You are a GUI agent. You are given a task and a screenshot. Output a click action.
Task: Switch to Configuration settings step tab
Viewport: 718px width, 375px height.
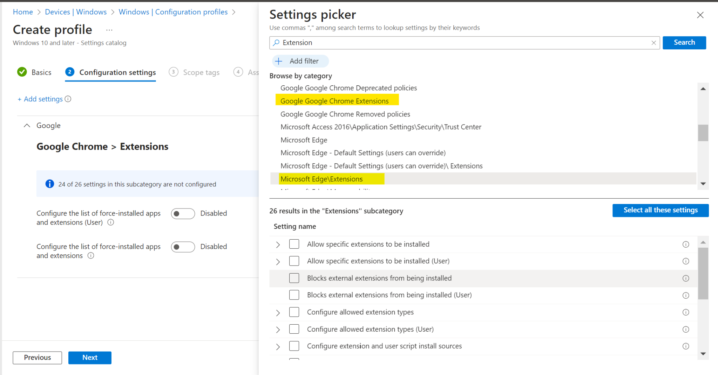[x=110, y=72]
